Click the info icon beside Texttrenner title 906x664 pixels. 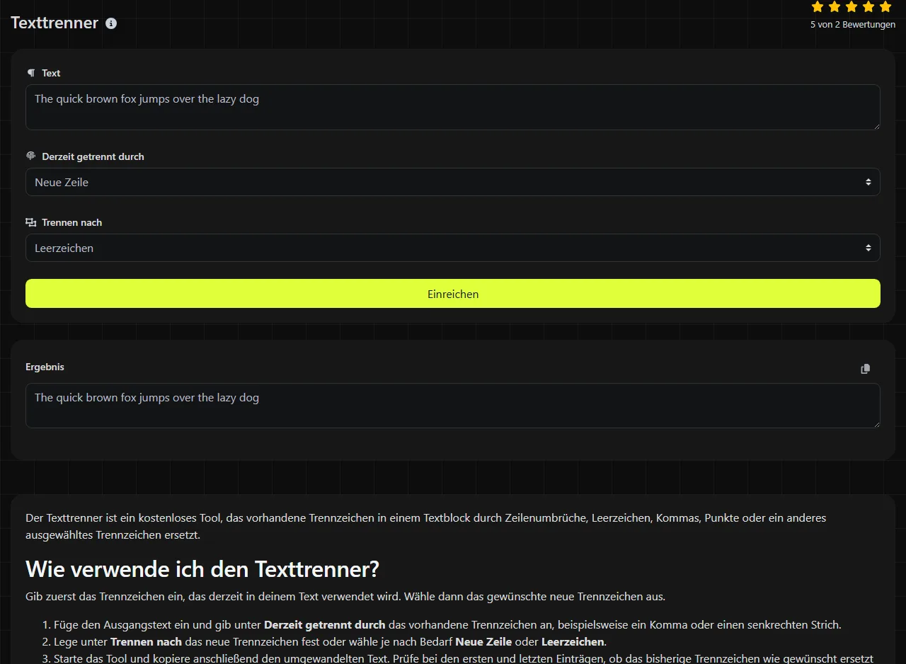click(111, 23)
